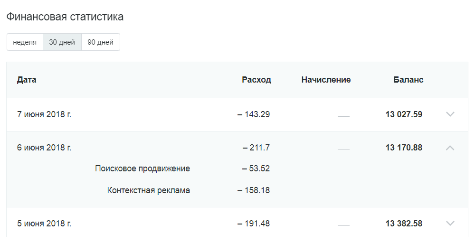
Task: Click the balance 13 027.59
Action: point(404,114)
